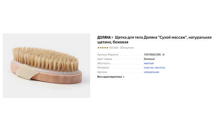Click the 4.8 (43) reviews rating
This screenshot has width=216, height=137.
coord(113,48)
